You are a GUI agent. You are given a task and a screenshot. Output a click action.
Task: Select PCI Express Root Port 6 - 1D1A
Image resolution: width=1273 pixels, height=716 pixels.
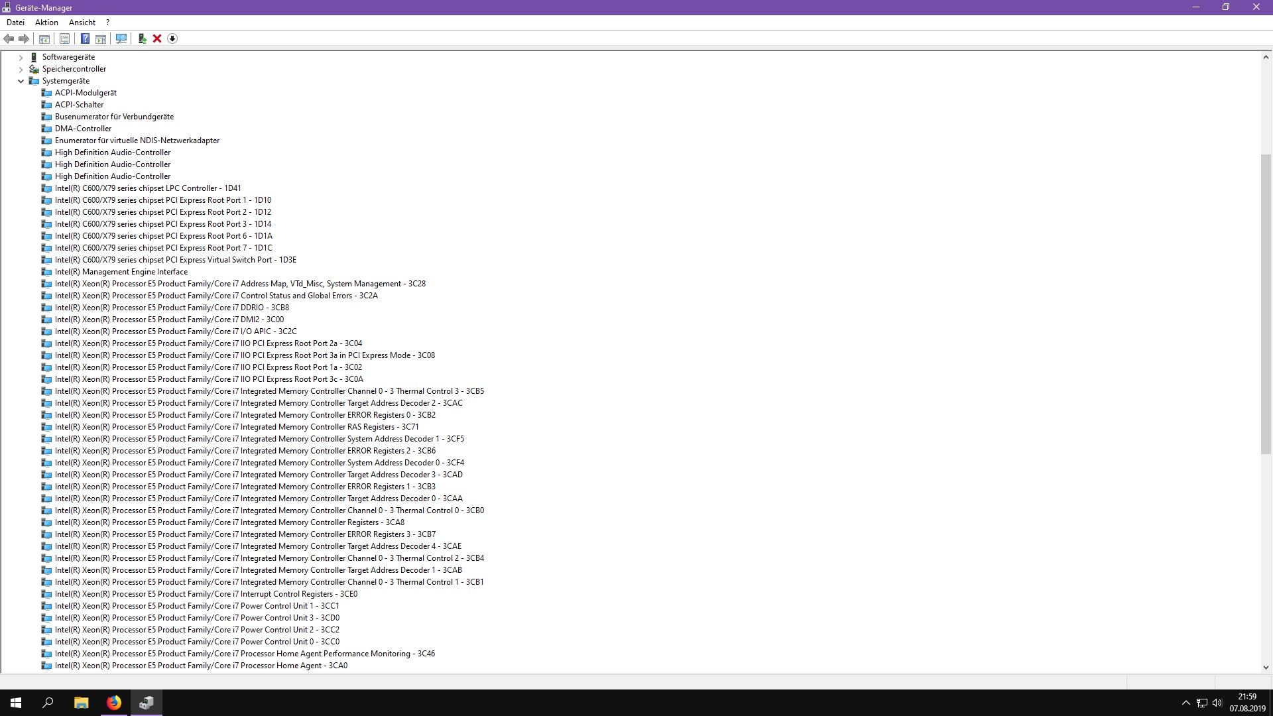(x=164, y=236)
